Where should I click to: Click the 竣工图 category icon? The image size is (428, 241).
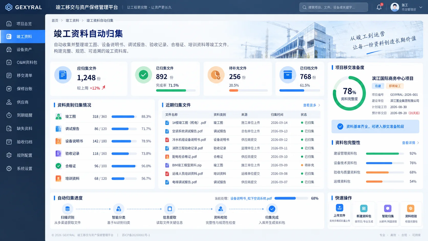point(58,117)
